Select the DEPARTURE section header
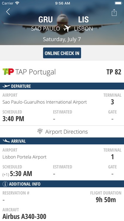 [62, 86]
